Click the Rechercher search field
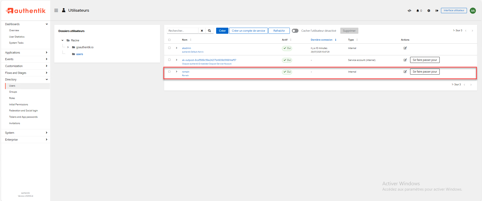This screenshot has width=482, height=201. (x=183, y=31)
